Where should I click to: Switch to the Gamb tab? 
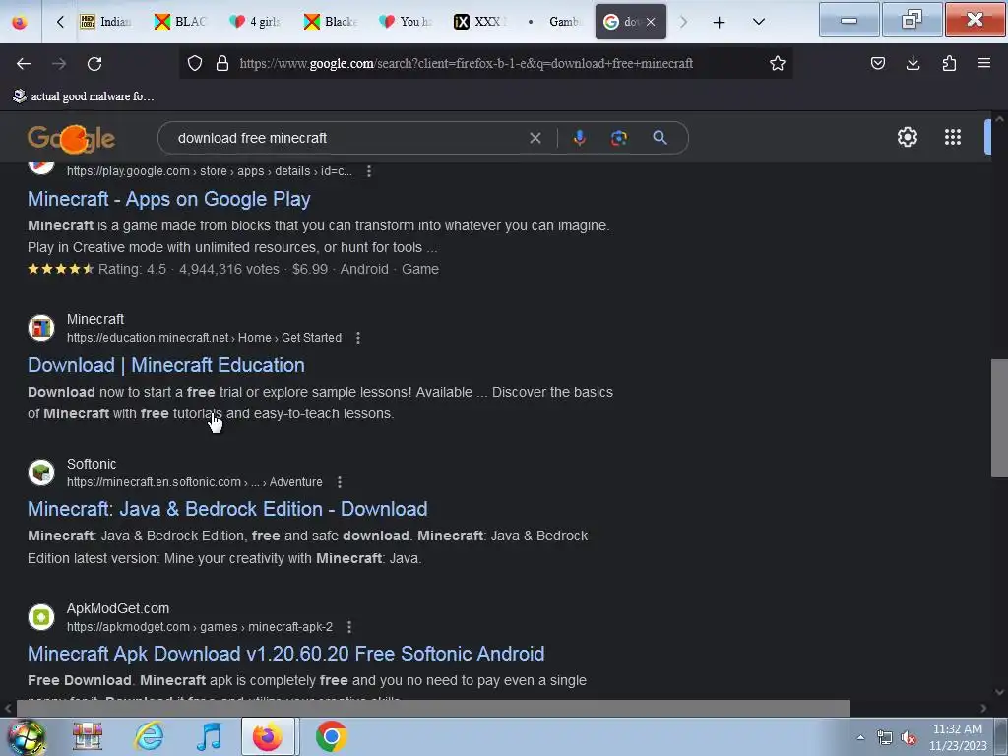(555, 22)
